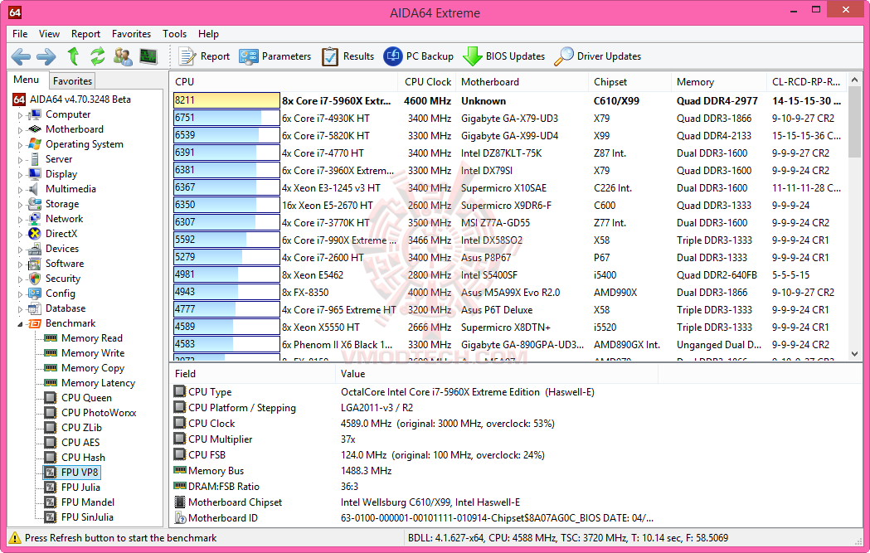The width and height of the screenshot is (870, 553).
Task: Select the 6x Core i7-4930K HT row
Action: tap(508, 118)
